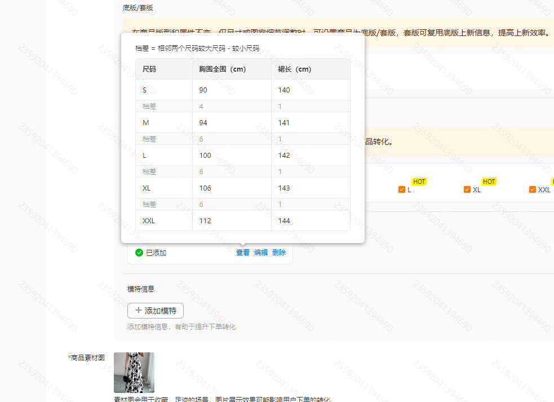Viewport: 554px width, 402px height.
Task: Click the 底版/套版 section label
Action: [x=138, y=8]
